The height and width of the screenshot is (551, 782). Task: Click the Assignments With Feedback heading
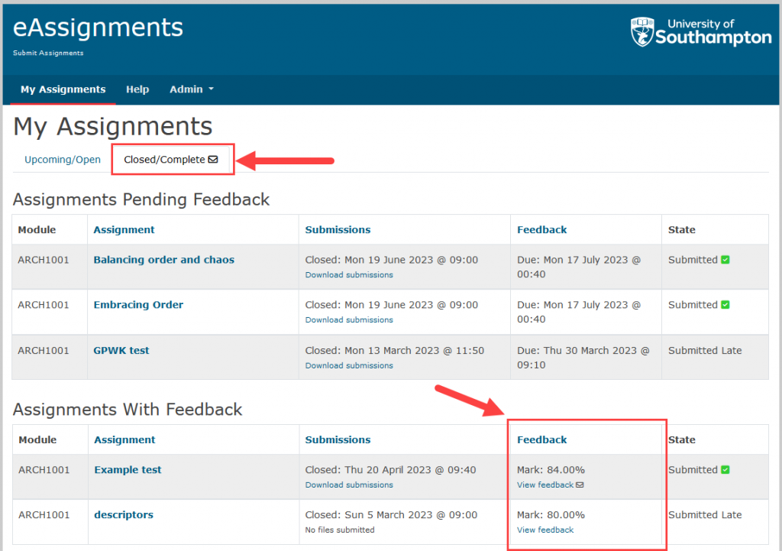[x=128, y=410]
